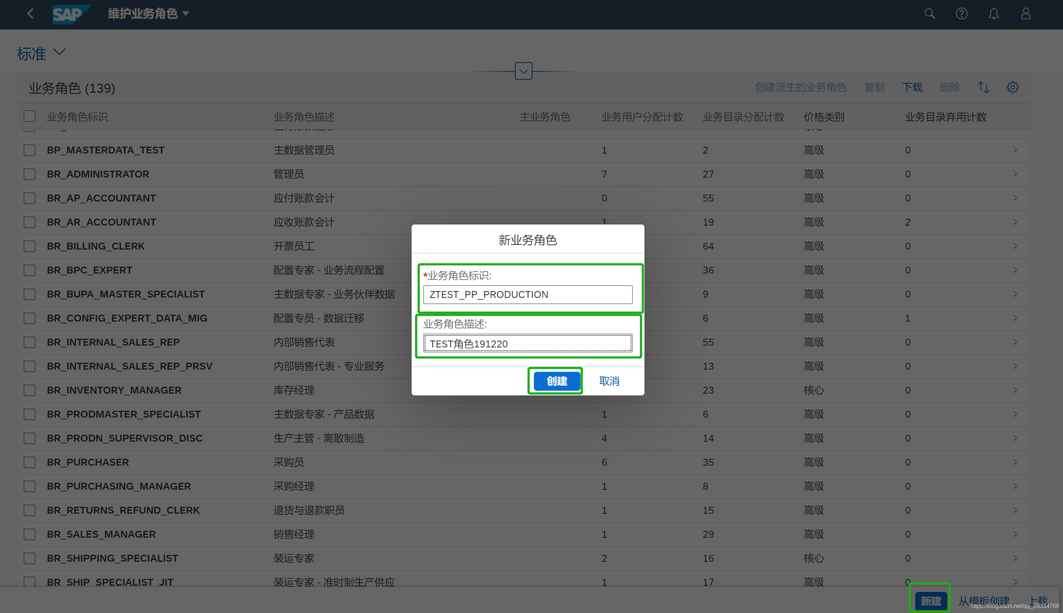The image size is (1063, 613).
Task: Tick the BR_PURCHASER row checkbox
Action: click(29, 462)
